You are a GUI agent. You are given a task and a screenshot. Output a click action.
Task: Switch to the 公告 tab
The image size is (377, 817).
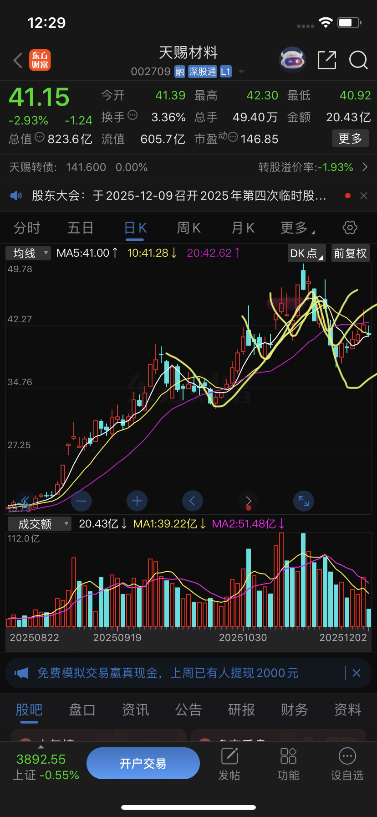tap(188, 710)
